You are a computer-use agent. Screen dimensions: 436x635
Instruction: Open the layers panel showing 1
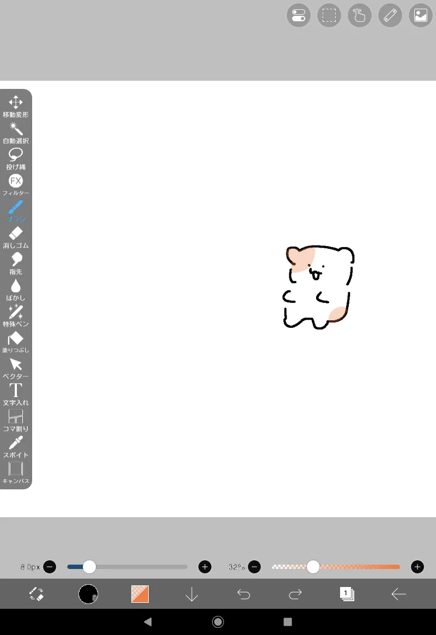pos(347,594)
